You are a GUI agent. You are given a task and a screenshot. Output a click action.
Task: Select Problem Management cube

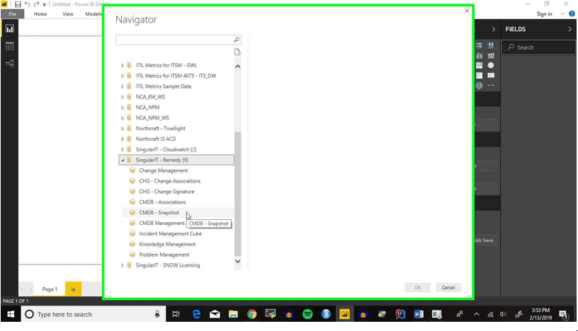pyautogui.click(x=164, y=255)
